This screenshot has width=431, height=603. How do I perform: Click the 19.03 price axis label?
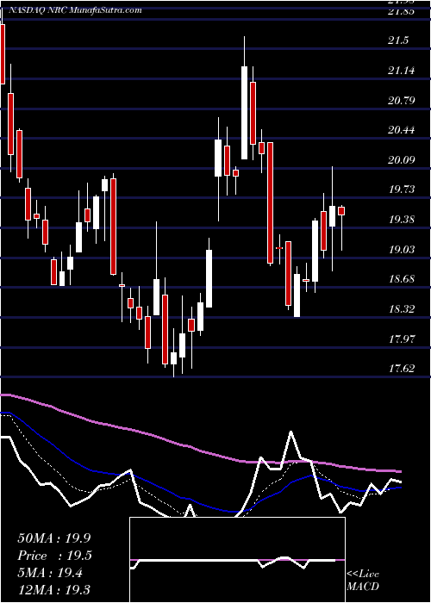pos(402,250)
